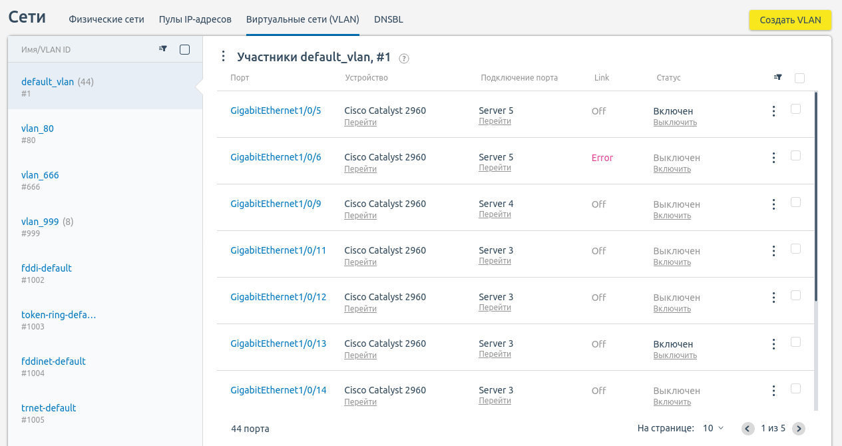The height and width of the screenshot is (446, 842).
Task: Click device Перейти link in GigabitEthernet1/0/5 row
Action: pos(360,122)
